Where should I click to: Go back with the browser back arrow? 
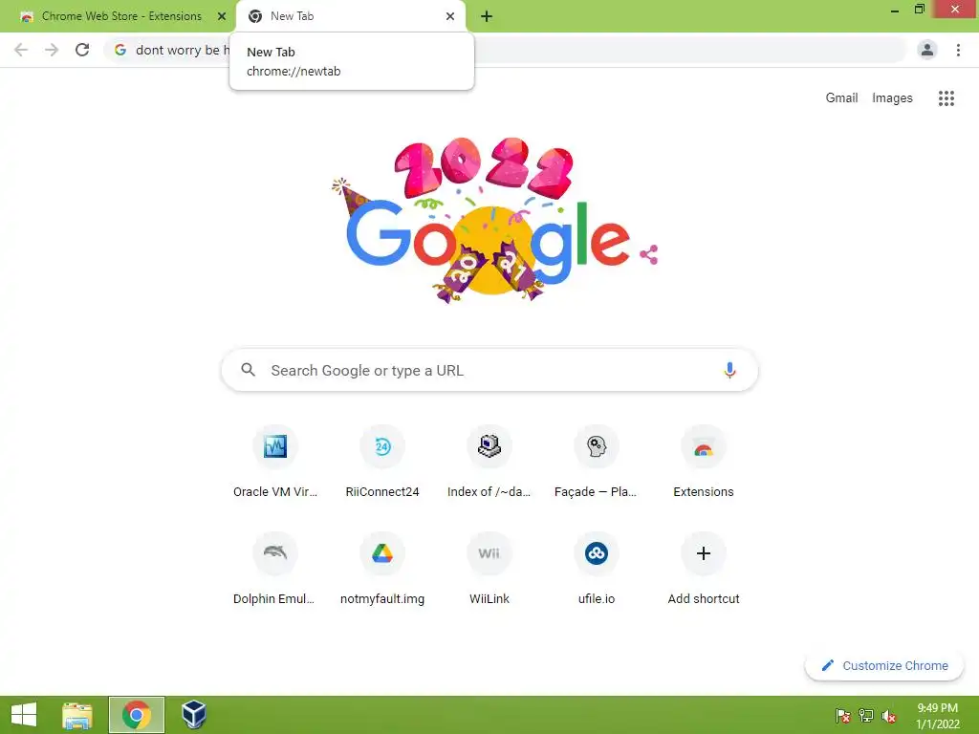tap(21, 50)
